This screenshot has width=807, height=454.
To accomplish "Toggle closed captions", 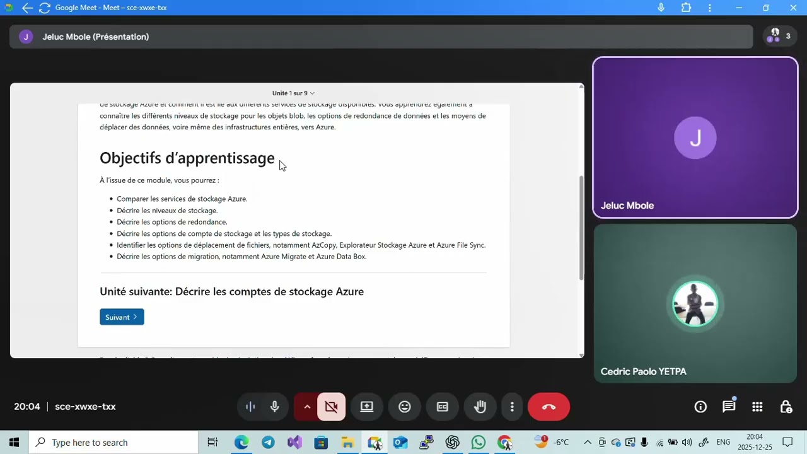I will tap(443, 407).
